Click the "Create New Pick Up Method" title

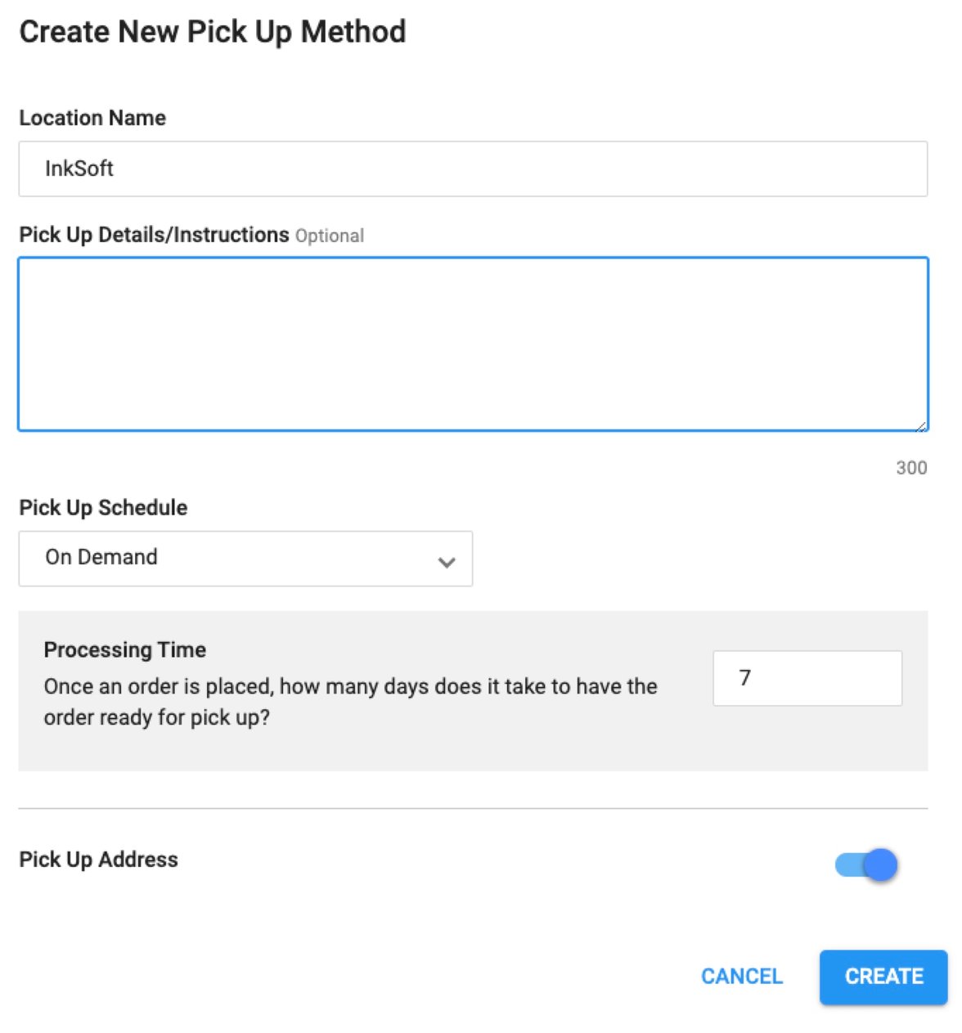point(213,32)
